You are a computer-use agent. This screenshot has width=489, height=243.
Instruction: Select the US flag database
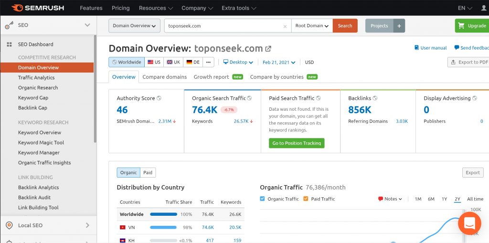click(154, 62)
